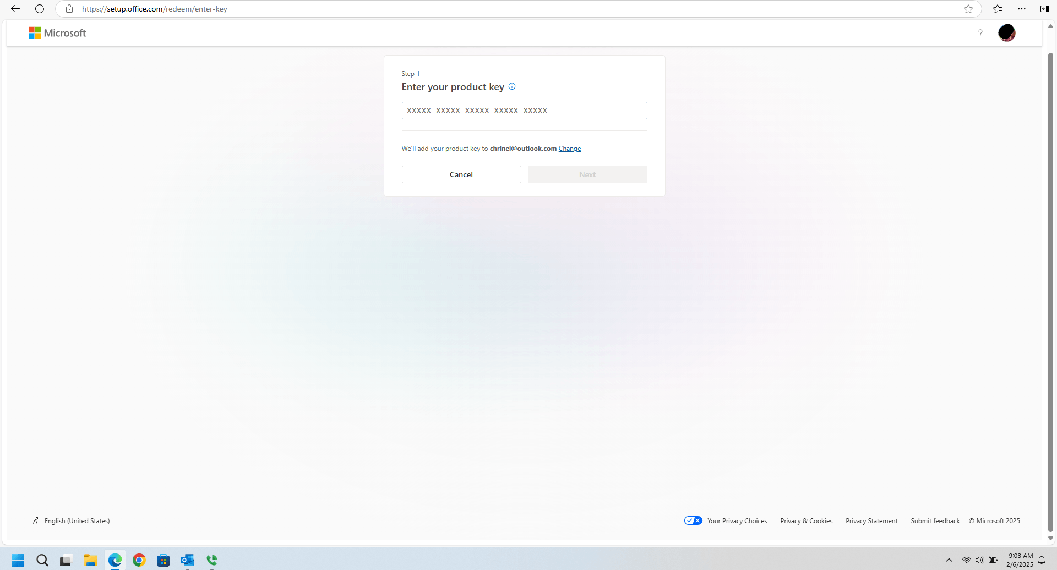Open the Phone Link taskbar app
The width and height of the screenshot is (1057, 570).
pyautogui.click(x=212, y=560)
